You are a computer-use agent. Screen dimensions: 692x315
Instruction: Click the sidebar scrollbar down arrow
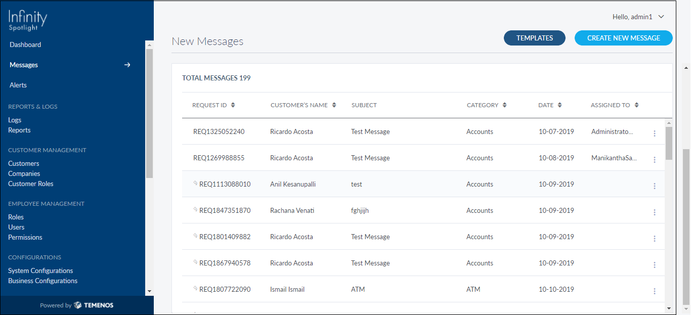tap(149, 291)
